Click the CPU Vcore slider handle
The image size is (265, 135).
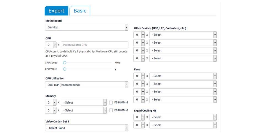pyautogui.click(x=65, y=69)
